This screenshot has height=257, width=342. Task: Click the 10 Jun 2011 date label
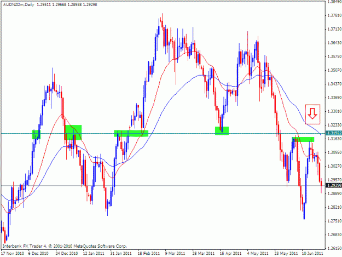312,253
